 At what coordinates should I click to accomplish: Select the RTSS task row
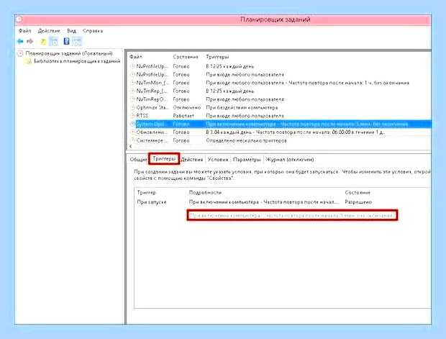280,116
